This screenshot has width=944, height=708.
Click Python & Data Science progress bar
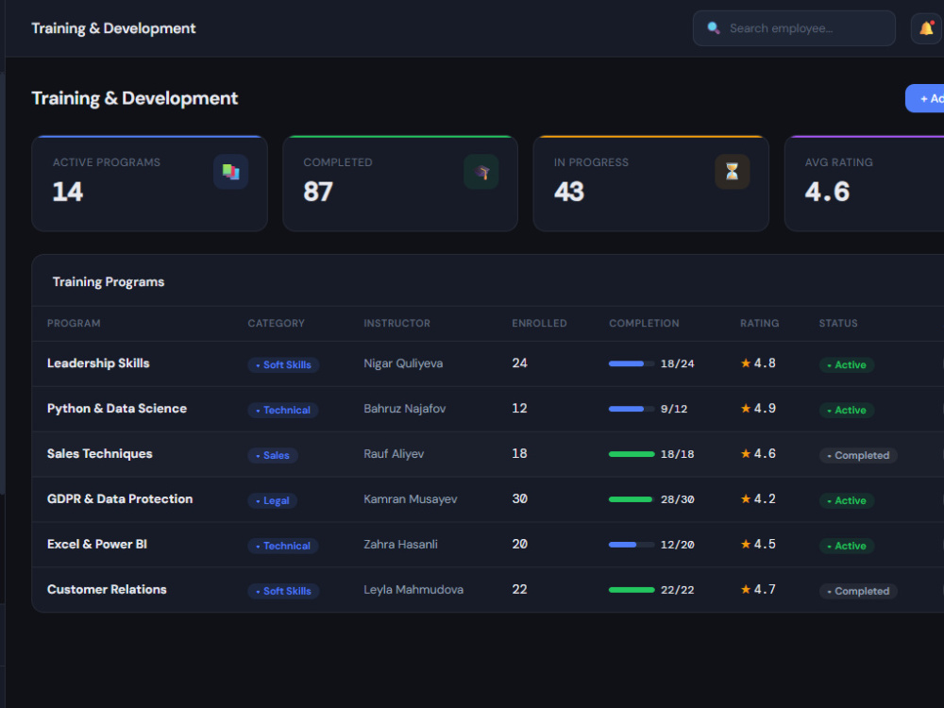(632, 409)
